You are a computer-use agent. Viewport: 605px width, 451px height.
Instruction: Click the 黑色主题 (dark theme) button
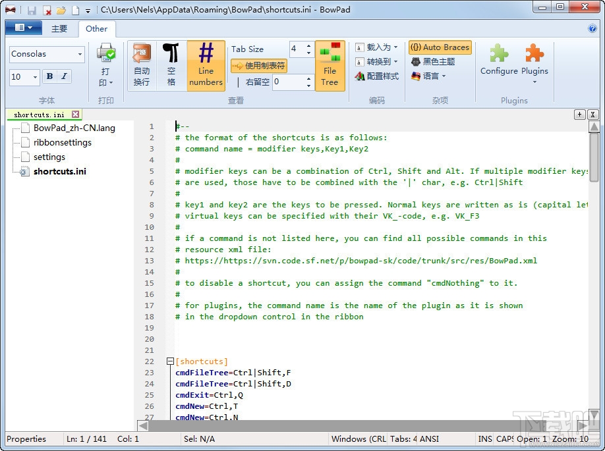[x=432, y=62]
